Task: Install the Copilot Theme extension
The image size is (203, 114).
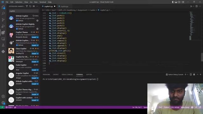Action: (34, 37)
